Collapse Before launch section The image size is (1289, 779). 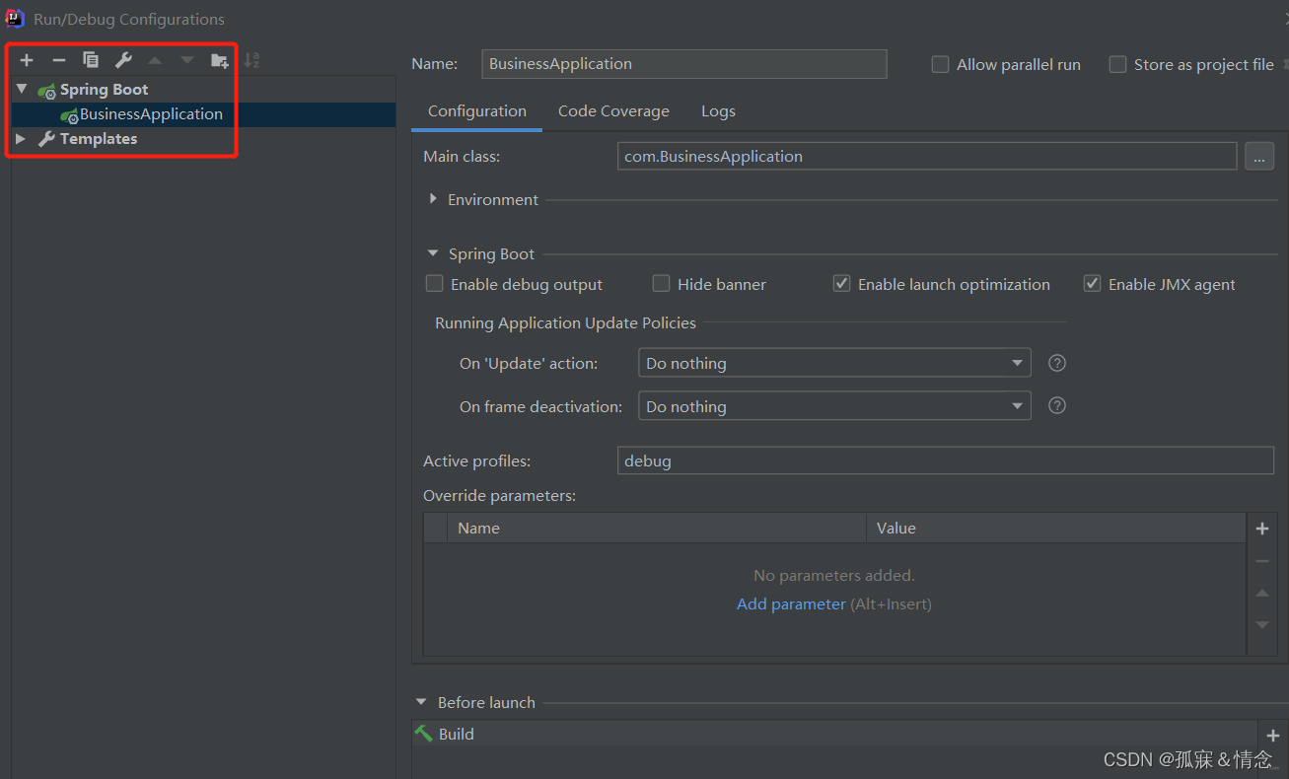tap(422, 702)
